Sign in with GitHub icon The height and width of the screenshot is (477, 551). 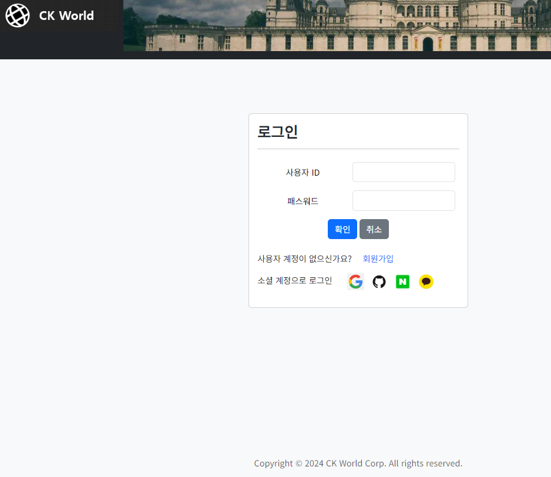click(379, 281)
